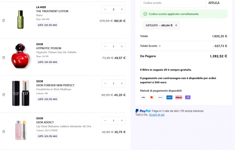Click the discounted price 30,75 €

(x=120, y=132)
